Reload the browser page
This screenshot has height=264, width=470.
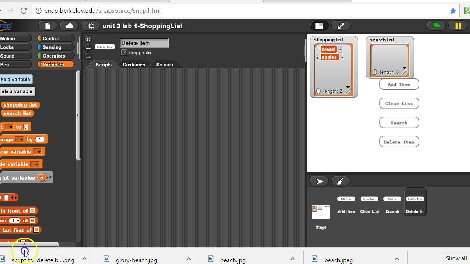[23, 11]
